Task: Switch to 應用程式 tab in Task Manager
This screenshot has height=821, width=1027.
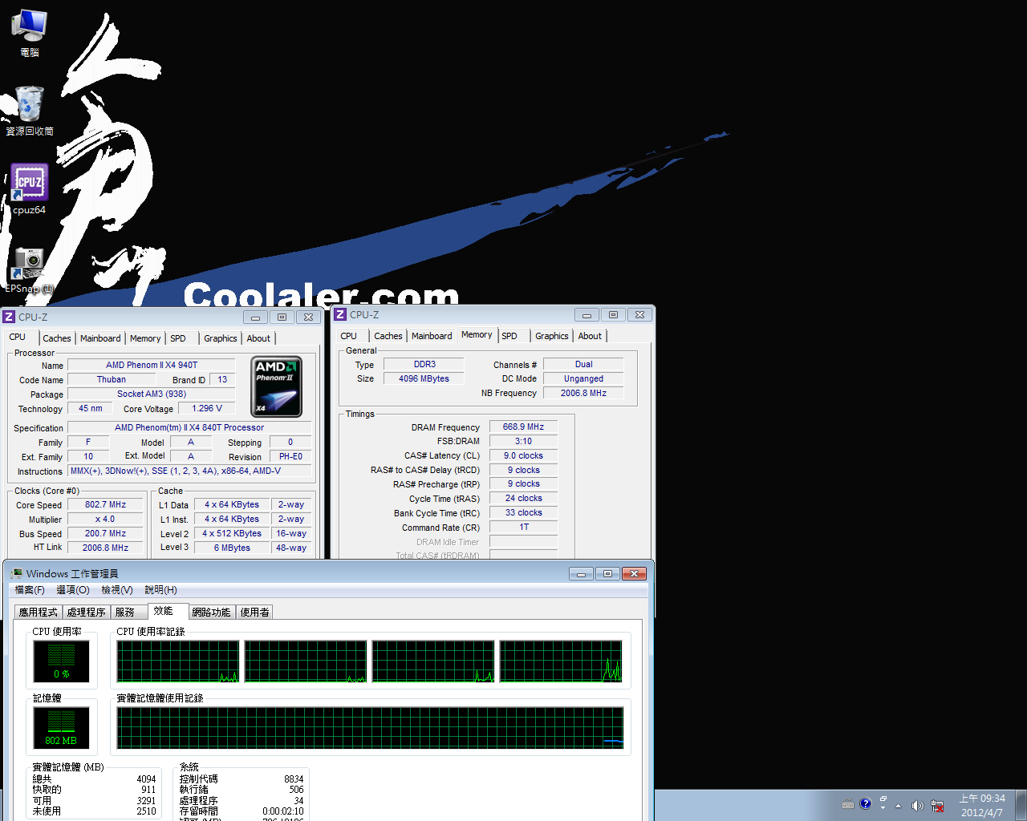Action: pos(39,612)
